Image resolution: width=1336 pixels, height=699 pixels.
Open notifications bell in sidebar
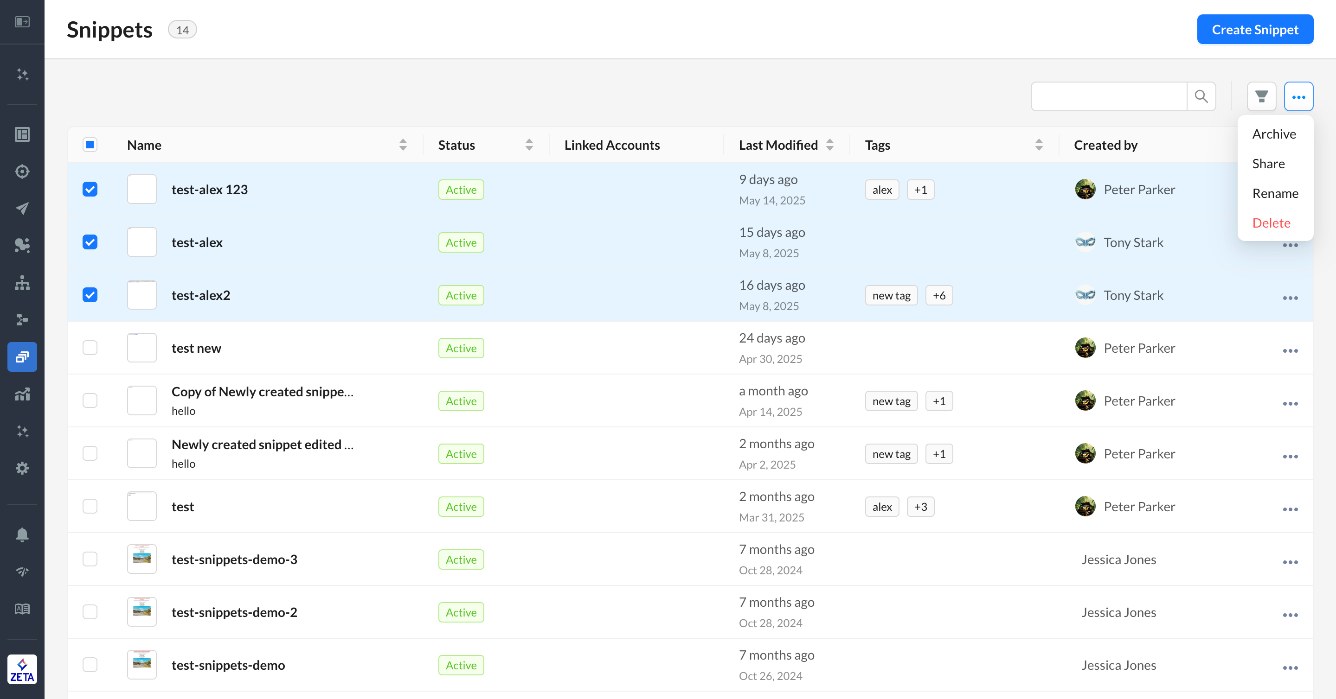(x=22, y=534)
